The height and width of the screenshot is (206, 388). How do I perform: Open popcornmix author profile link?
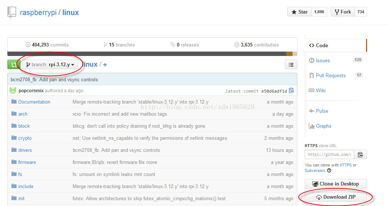click(x=31, y=90)
